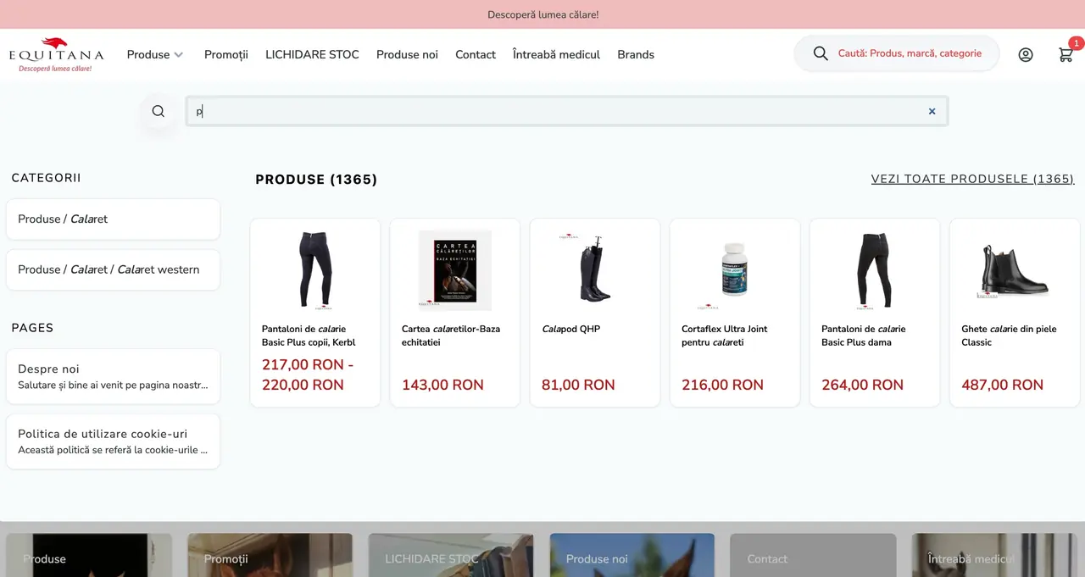This screenshot has height=577, width=1085.
Task: Click the Descoperă lumea călare! top banner
Action: point(542,14)
